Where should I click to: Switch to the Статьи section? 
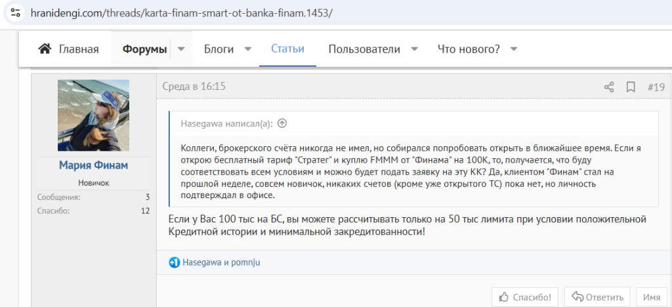[287, 49]
